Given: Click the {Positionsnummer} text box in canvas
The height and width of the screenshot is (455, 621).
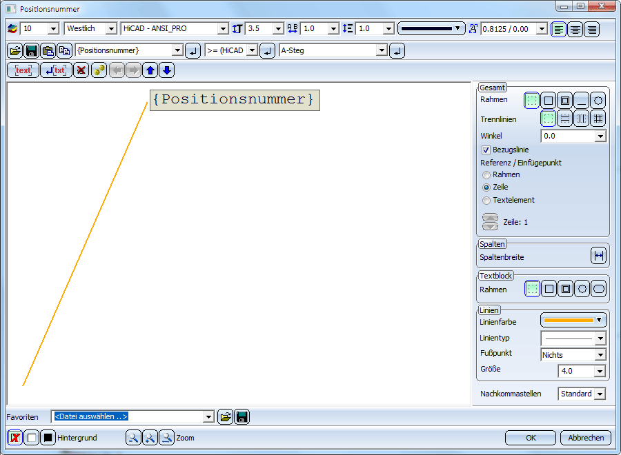Looking at the screenshot, I should tap(235, 99).
